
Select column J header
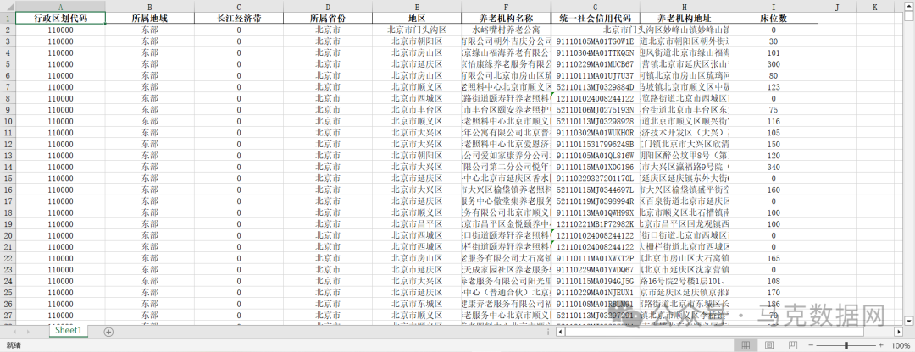tap(837, 7)
